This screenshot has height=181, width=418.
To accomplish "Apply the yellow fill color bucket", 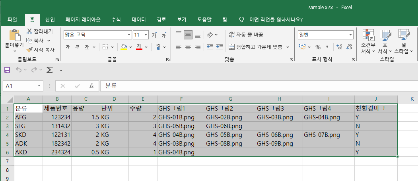I will point(124,47).
